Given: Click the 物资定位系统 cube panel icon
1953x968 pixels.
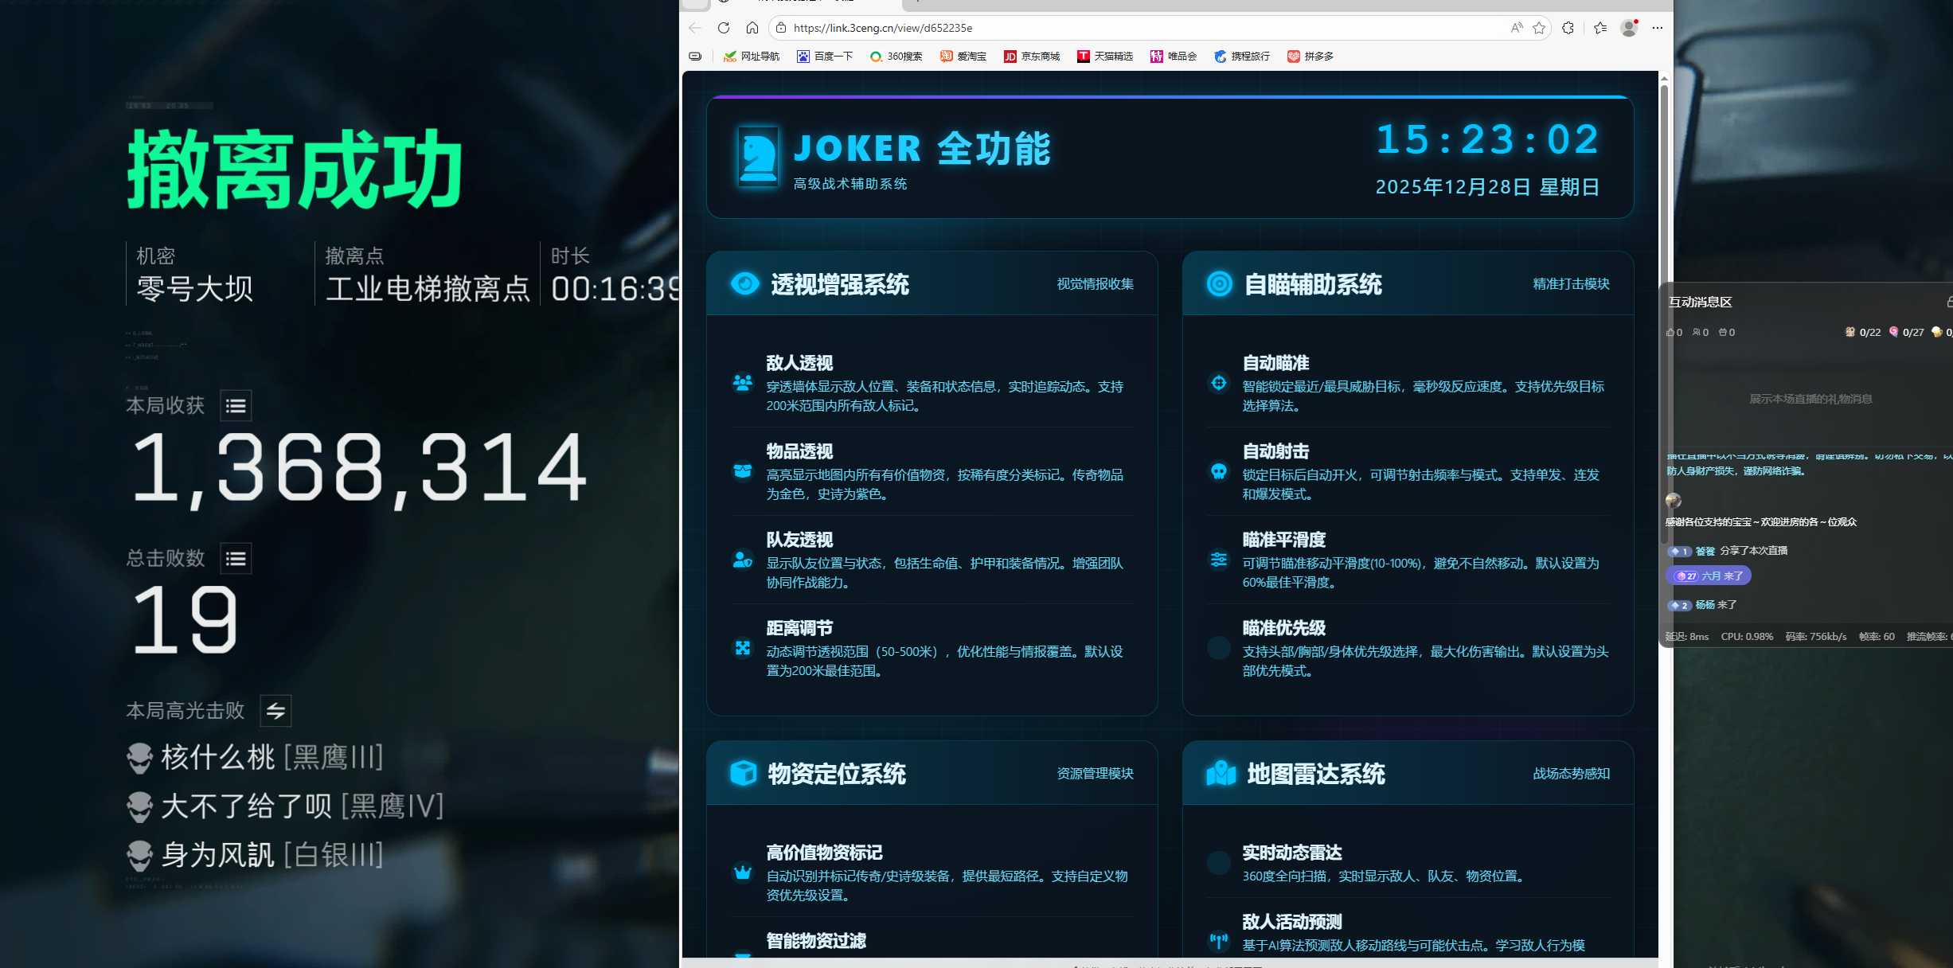Looking at the screenshot, I should point(744,773).
